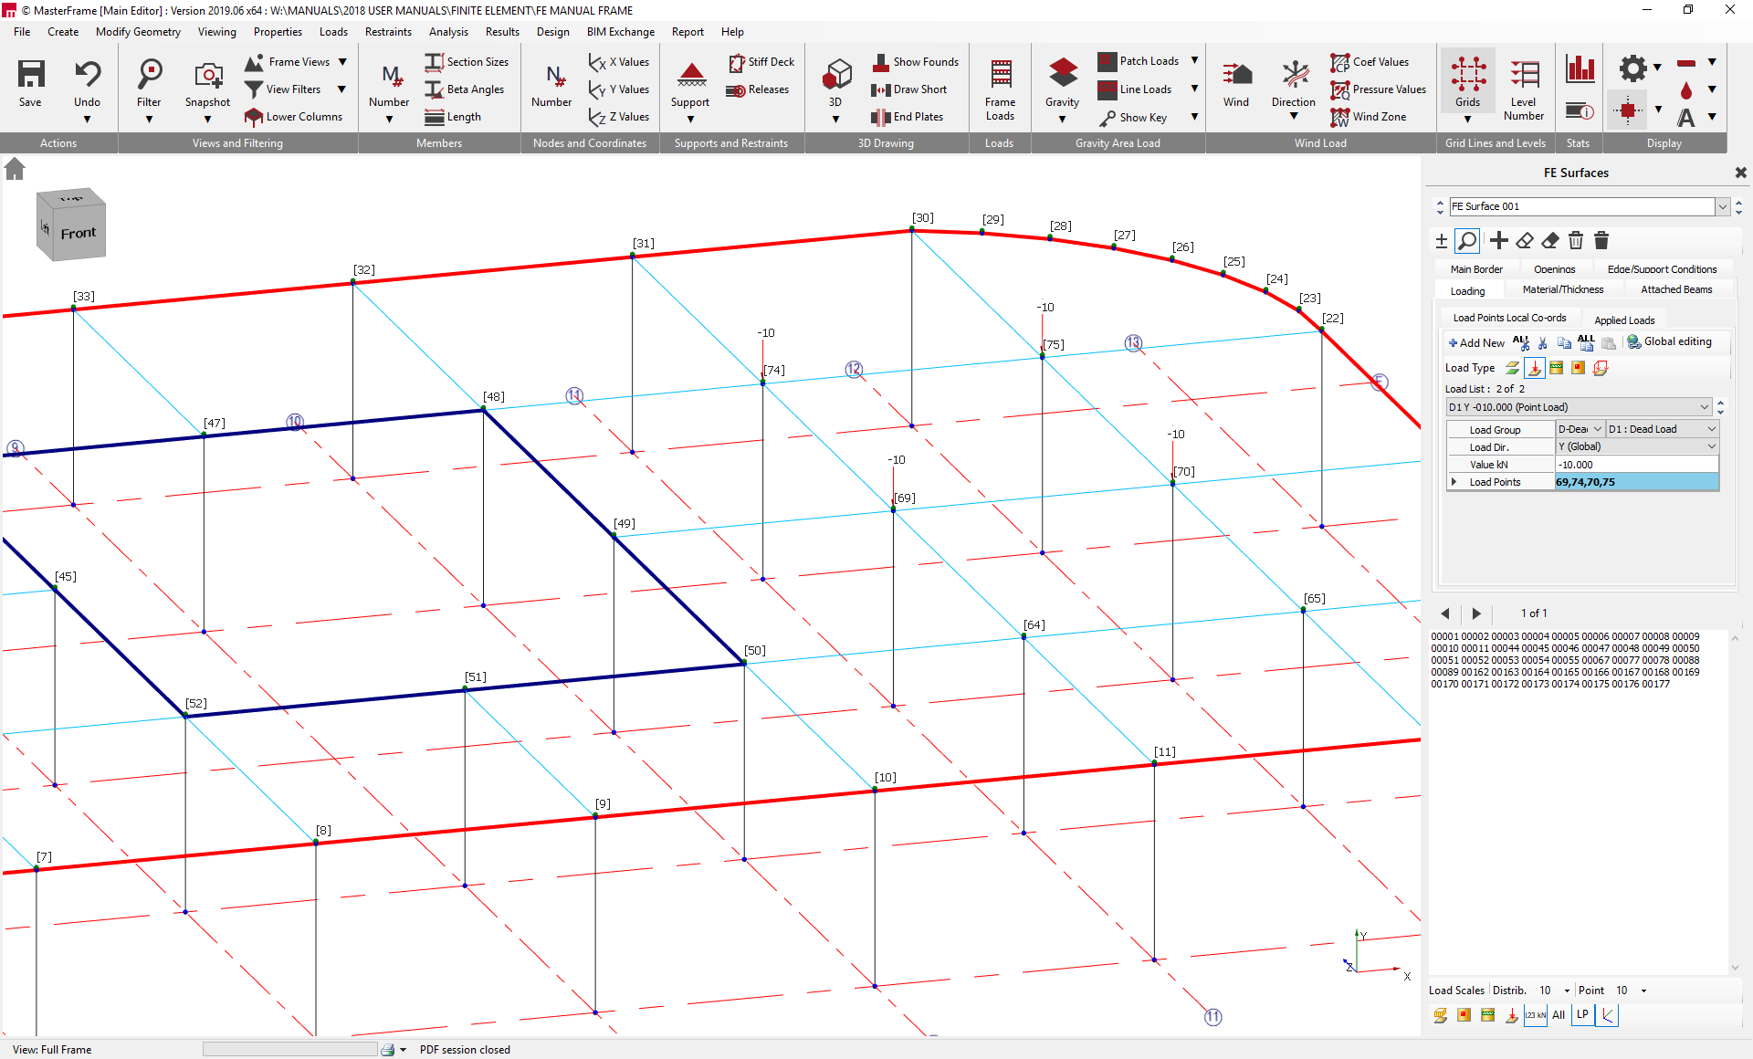This screenshot has height=1059, width=1753.
Task: Click the Copy ALL loads icon
Action: coord(1586,342)
